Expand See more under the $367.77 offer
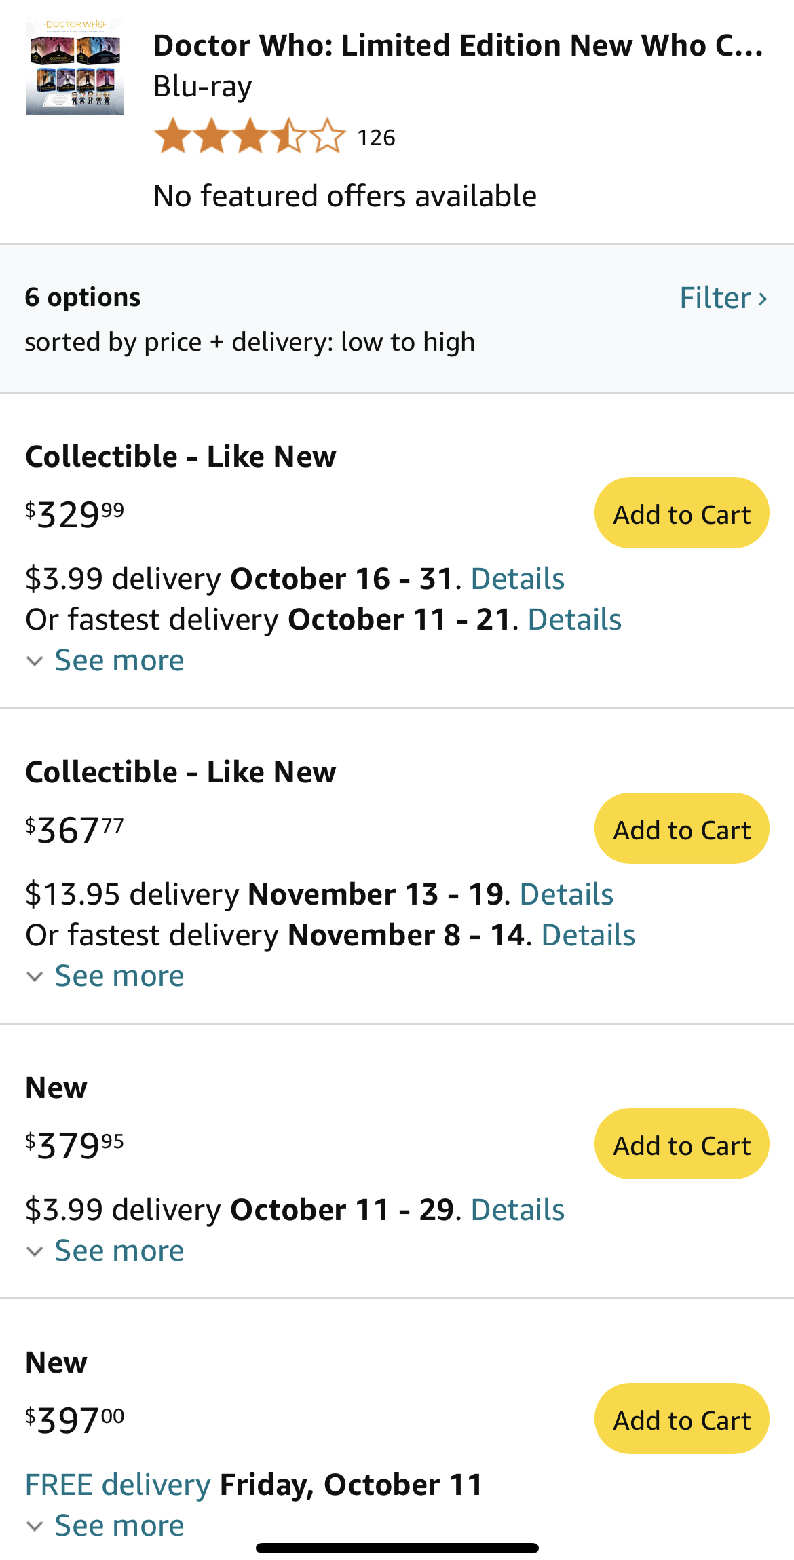 coord(119,976)
